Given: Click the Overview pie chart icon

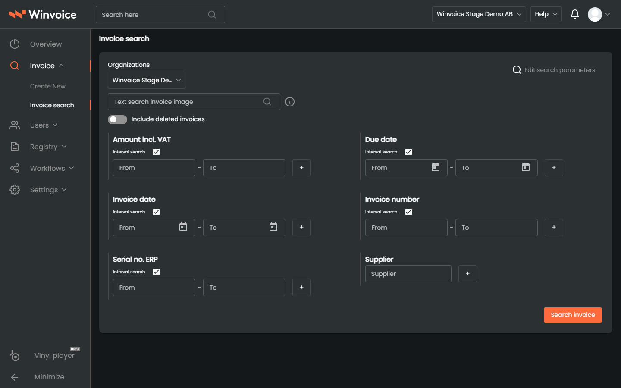Looking at the screenshot, I should 15,44.
